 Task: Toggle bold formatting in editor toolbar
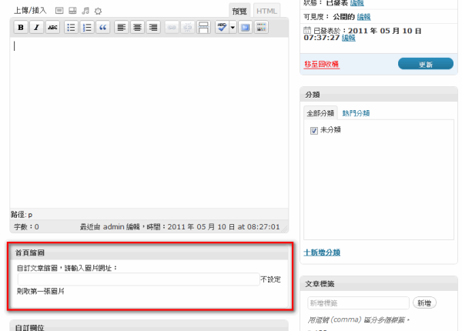[x=21, y=28]
